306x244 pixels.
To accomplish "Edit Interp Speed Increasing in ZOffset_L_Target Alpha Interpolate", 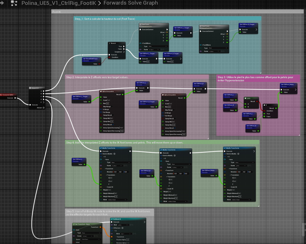I will tap(121, 128).
